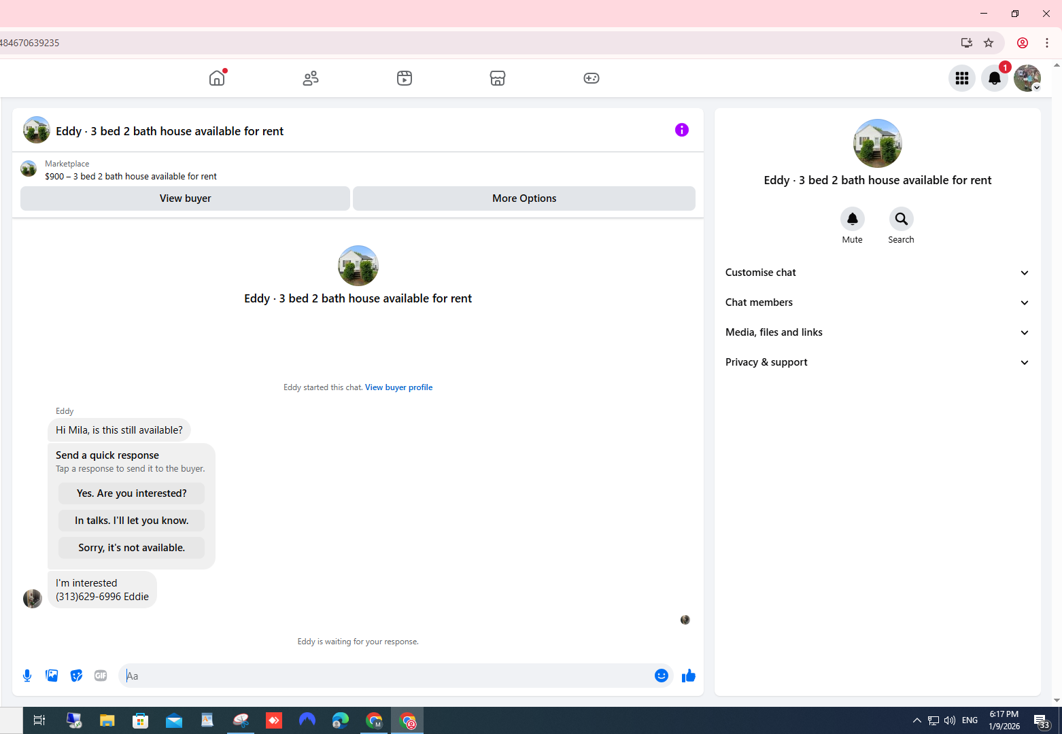This screenshot has height=734, width=1062.
Task: Search in conversation using magnifier icon
Action: point(902,219)
